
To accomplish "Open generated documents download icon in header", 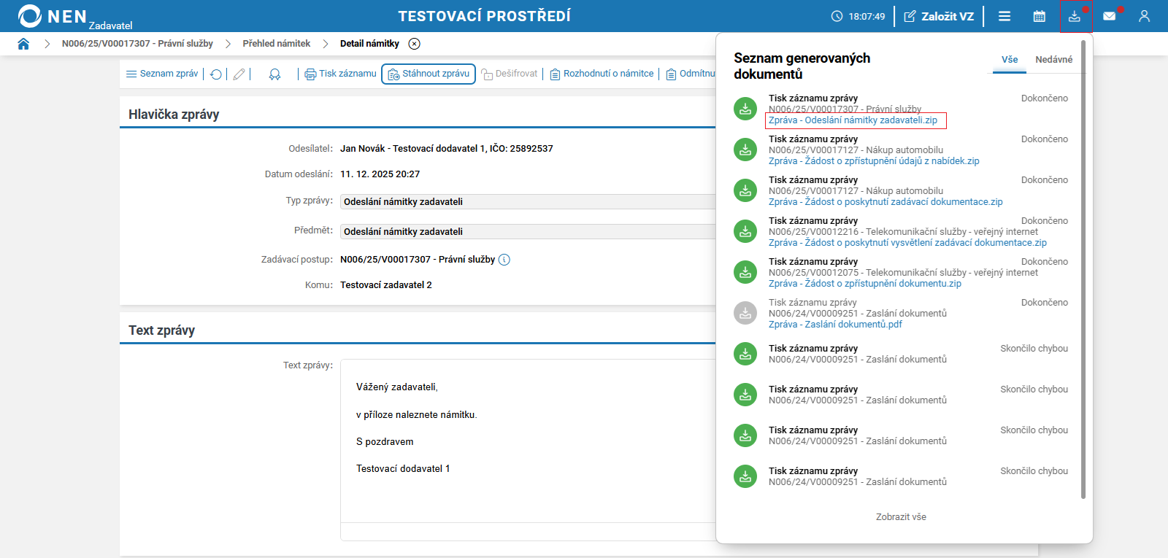I will [x=1075, y=16].
